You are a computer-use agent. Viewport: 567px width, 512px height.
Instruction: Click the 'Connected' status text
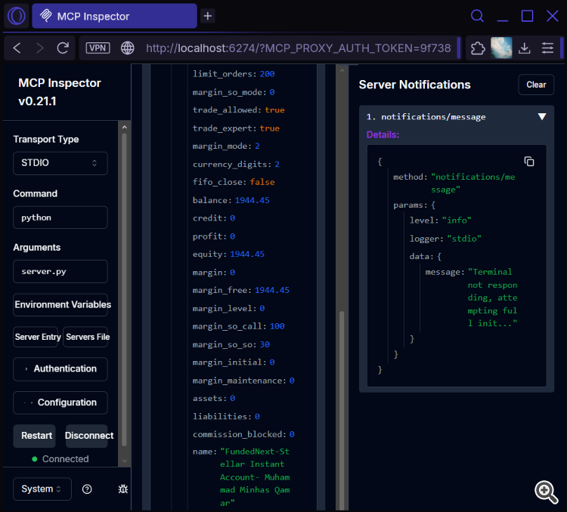click(x=65, y=459)
